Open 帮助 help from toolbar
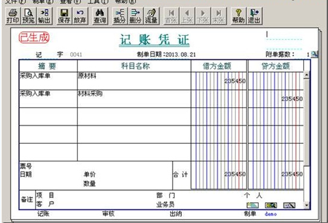 coord(239,16)
